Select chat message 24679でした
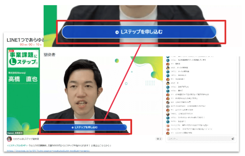Viewport: 245px width, 156px height. pos(183,87)
